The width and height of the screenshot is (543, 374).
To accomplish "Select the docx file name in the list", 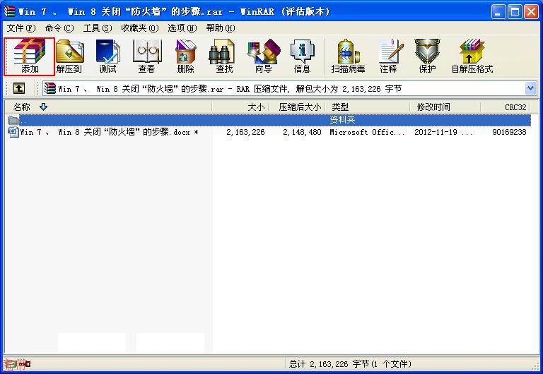I will (109, 132).
